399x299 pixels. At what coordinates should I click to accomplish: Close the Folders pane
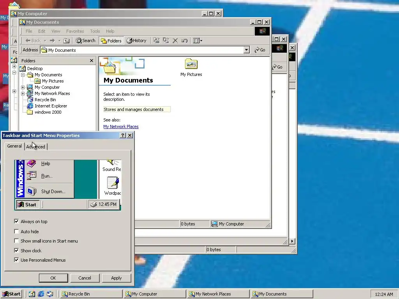tap(92, 60)
